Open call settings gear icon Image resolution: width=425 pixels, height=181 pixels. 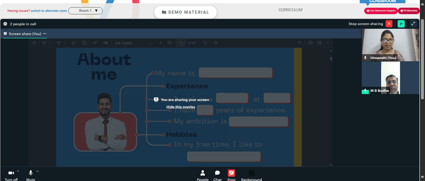[5, 24]
